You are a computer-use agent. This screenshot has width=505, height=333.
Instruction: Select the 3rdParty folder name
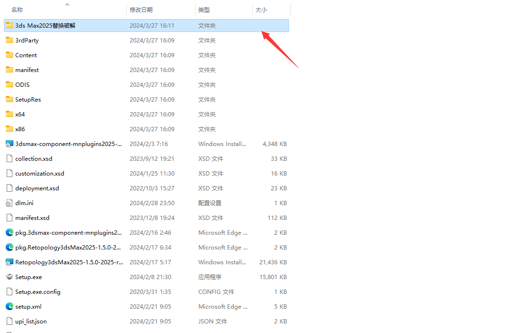pos(27,40)
